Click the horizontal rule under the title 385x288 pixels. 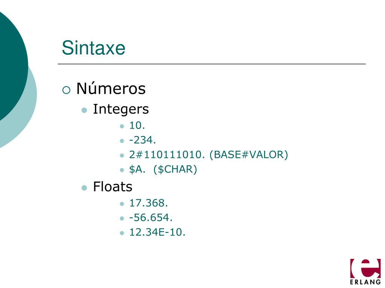212,64
